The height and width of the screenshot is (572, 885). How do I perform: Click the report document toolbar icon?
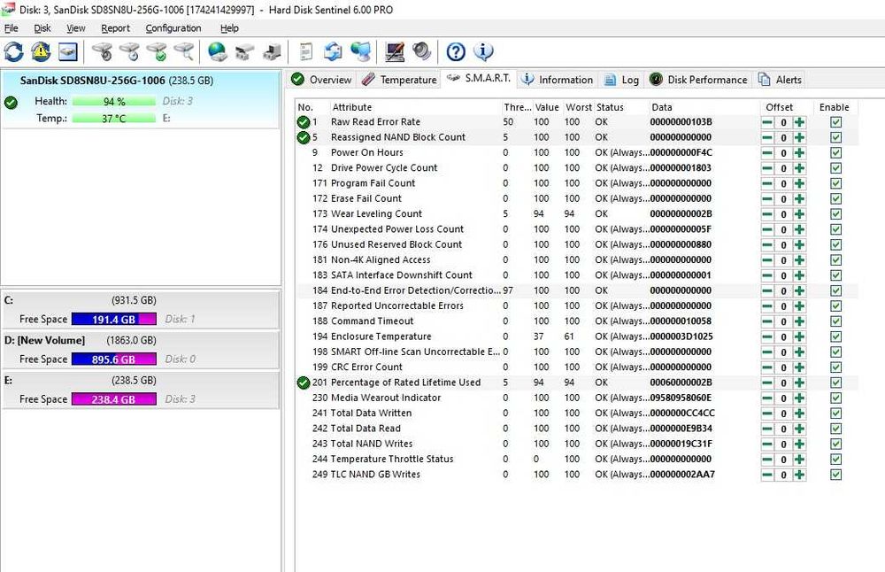(305, 52)
